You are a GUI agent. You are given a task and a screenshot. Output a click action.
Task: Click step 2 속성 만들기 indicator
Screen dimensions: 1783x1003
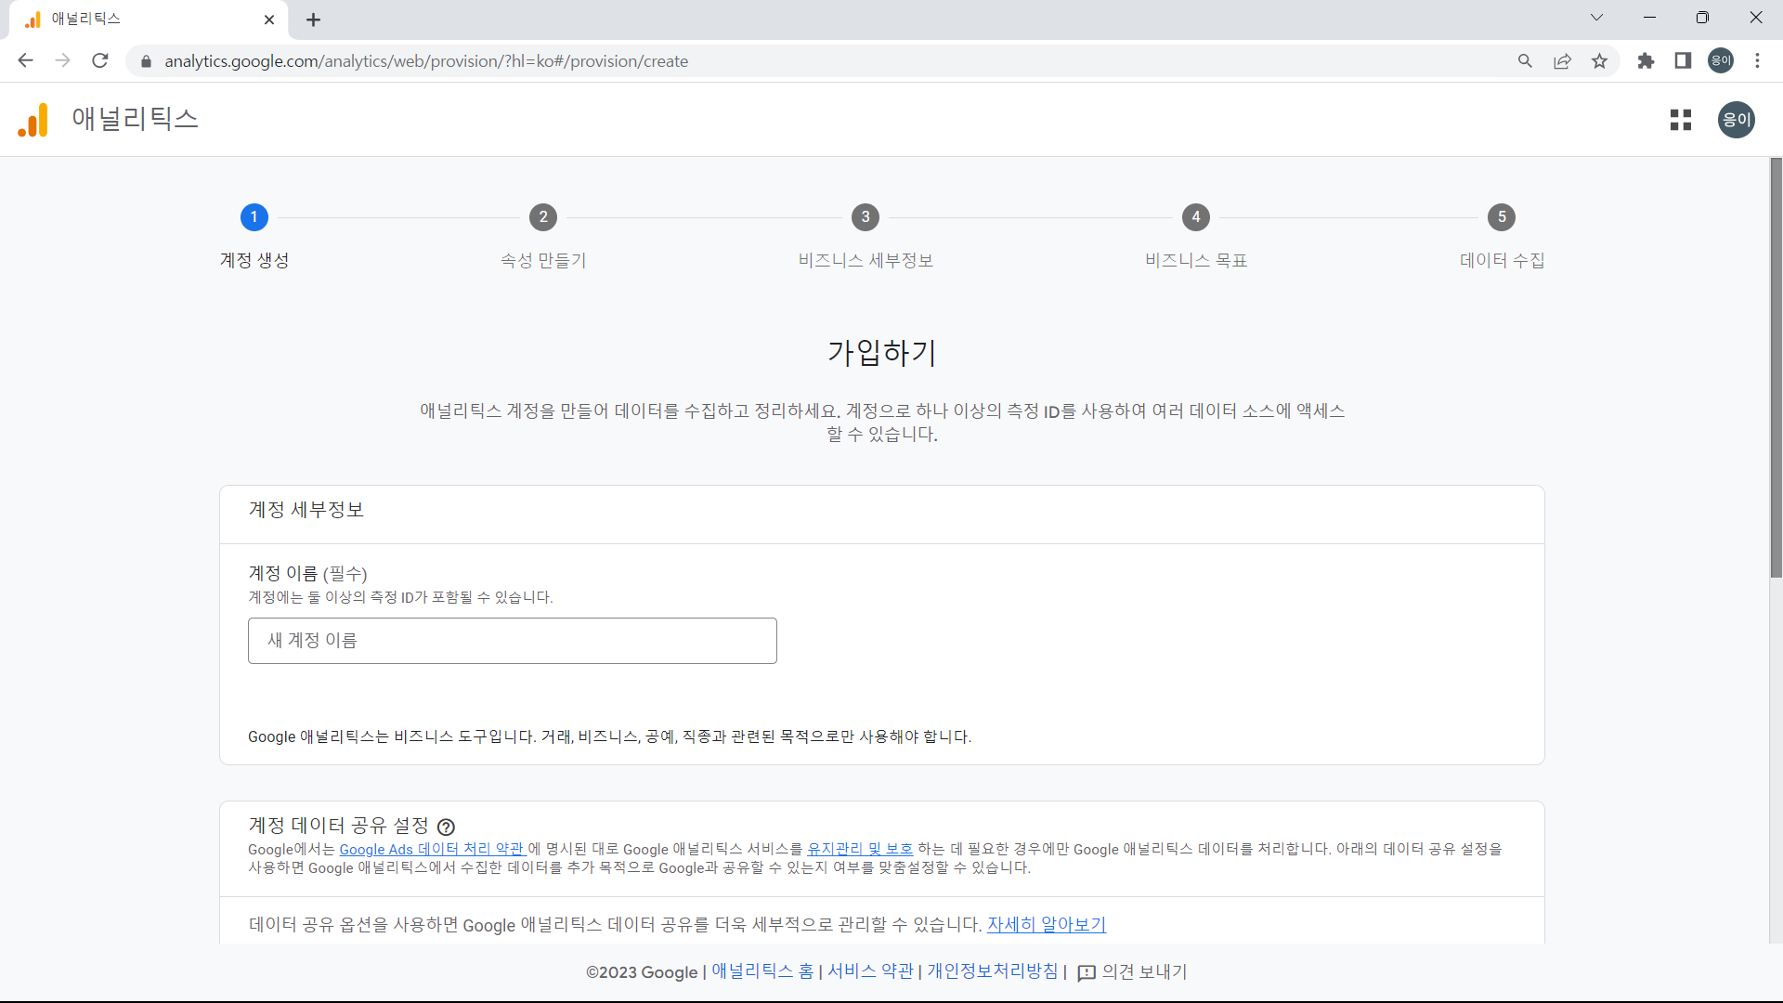[x=543, y=217]
